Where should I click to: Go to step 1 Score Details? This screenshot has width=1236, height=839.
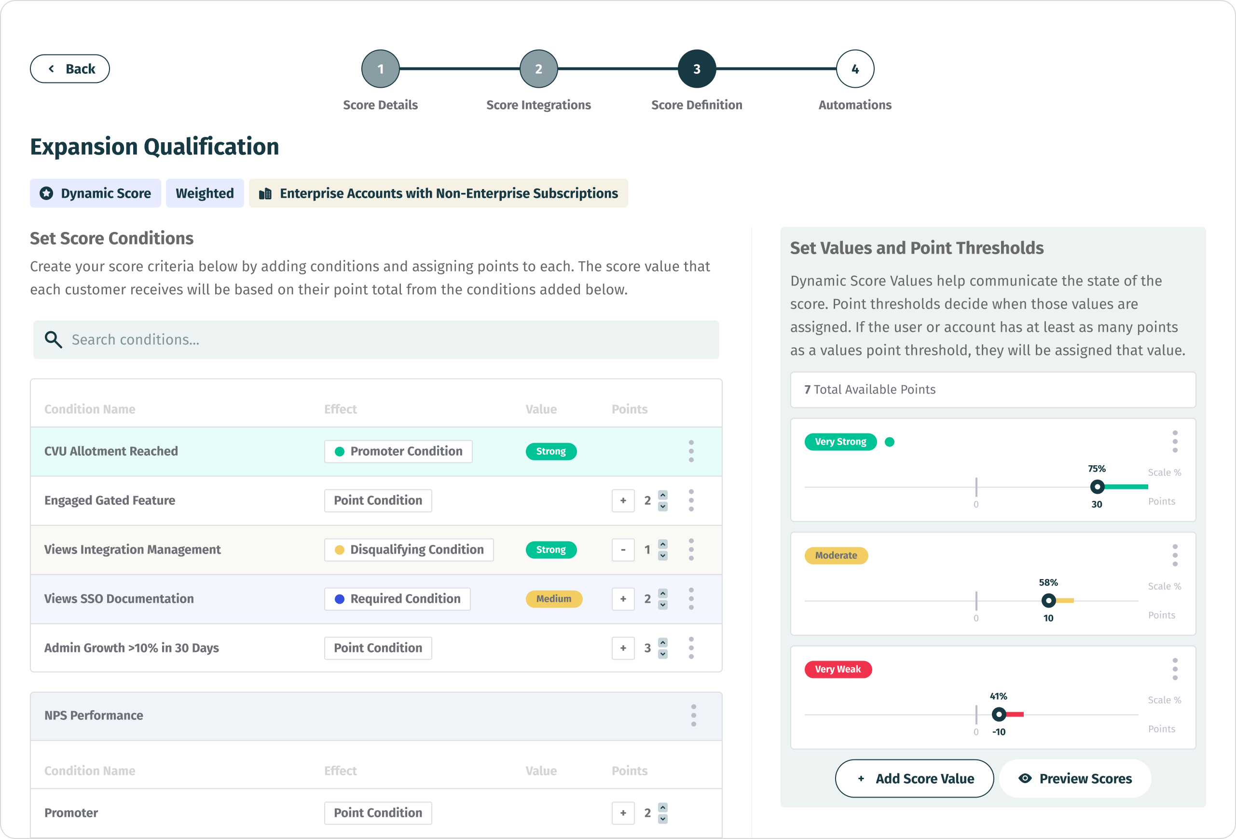[380, 69]
